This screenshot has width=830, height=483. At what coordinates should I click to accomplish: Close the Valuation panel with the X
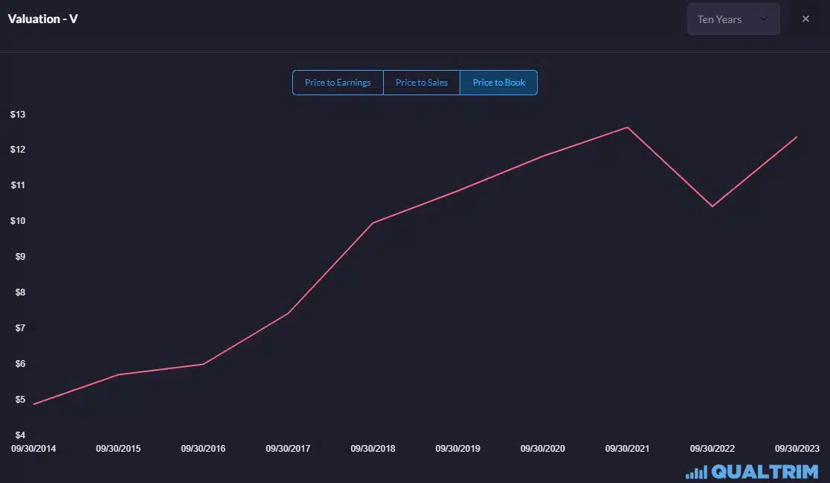coord(805,19)
